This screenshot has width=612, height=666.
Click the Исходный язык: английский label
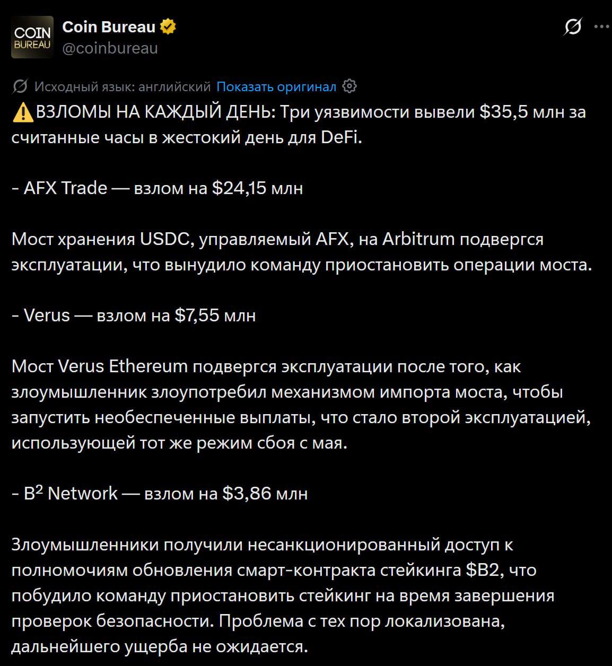[x=123, y=86]
